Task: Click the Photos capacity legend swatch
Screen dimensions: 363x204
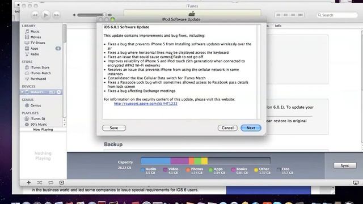Action: click(188, 170)
